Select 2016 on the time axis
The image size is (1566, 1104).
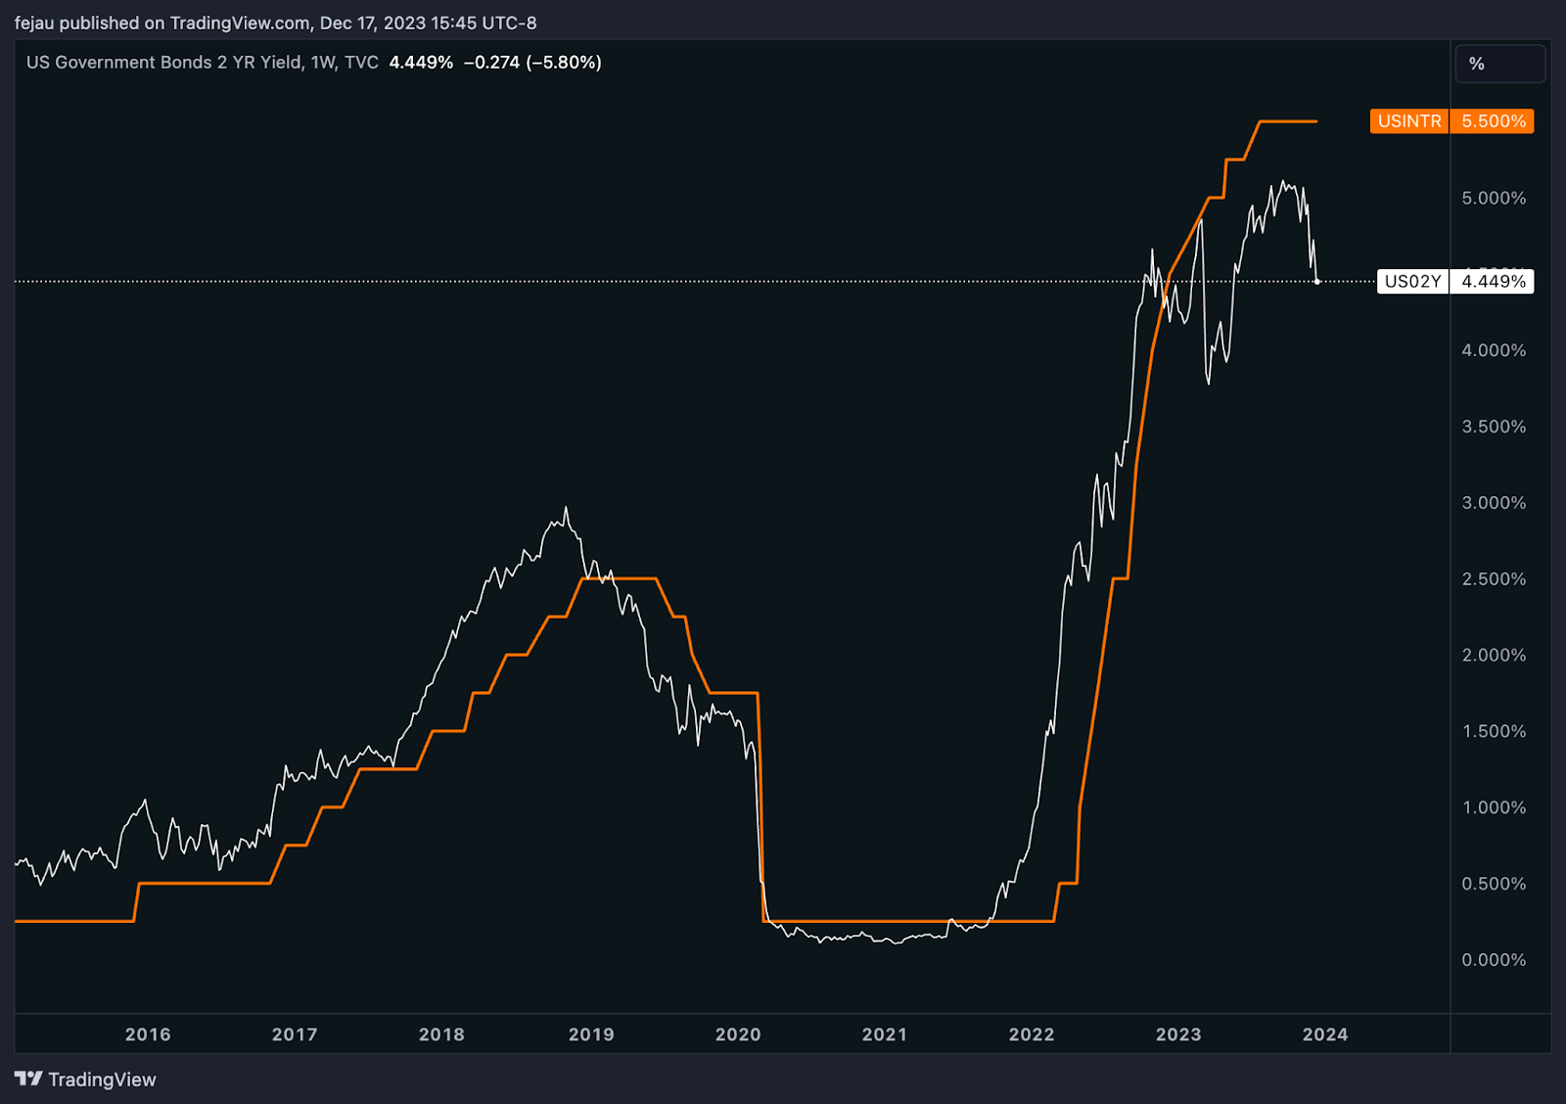pyautogui.click(x=148, y=1035)
